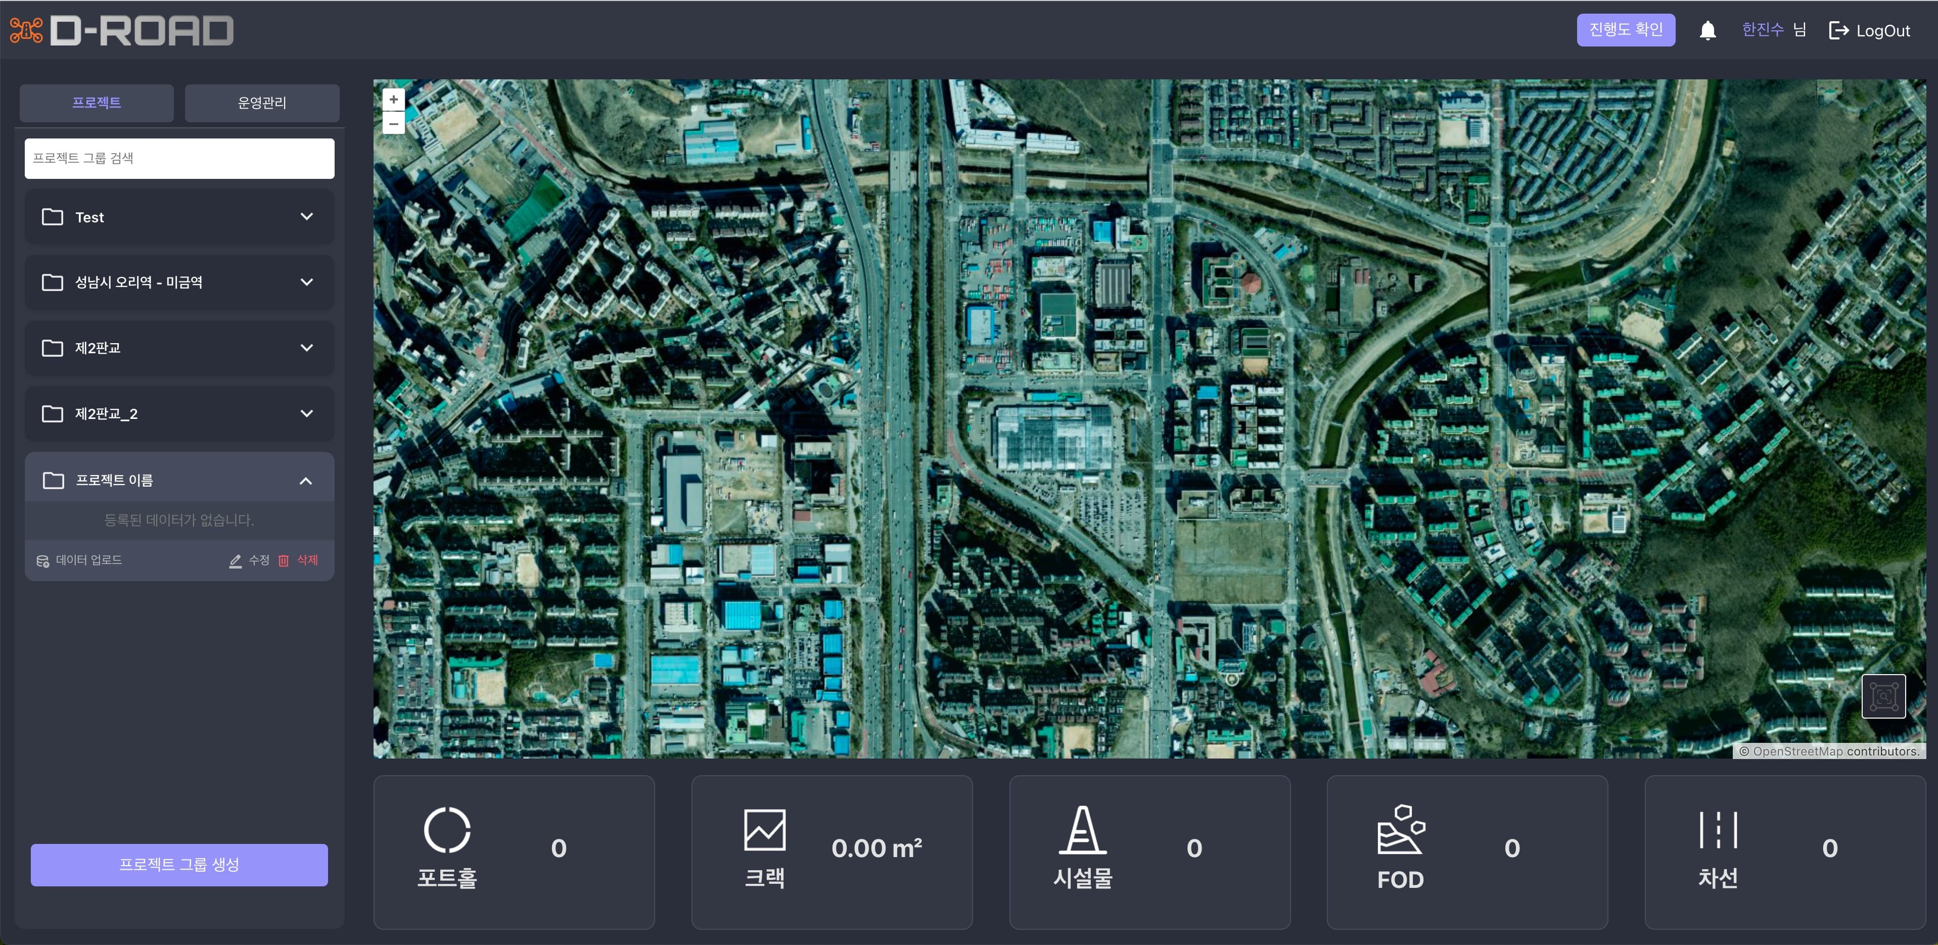The width and height of the screenshot is (1938, 945).
Task: Select the 제2판교_2 project group label
Action: click(106, 414)
